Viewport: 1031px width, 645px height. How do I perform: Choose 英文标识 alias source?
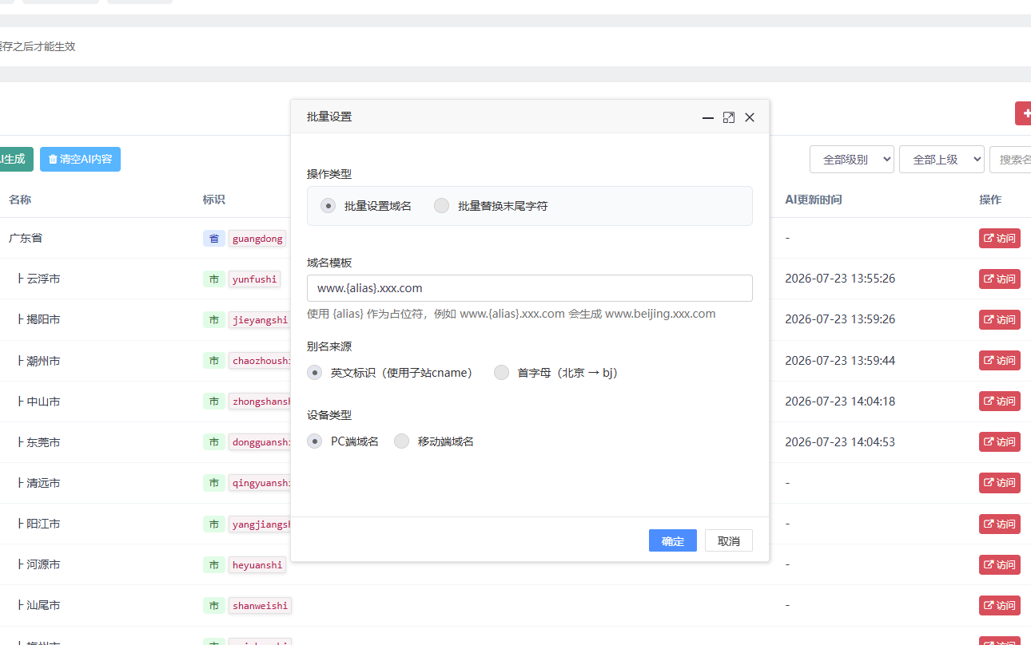315,373
